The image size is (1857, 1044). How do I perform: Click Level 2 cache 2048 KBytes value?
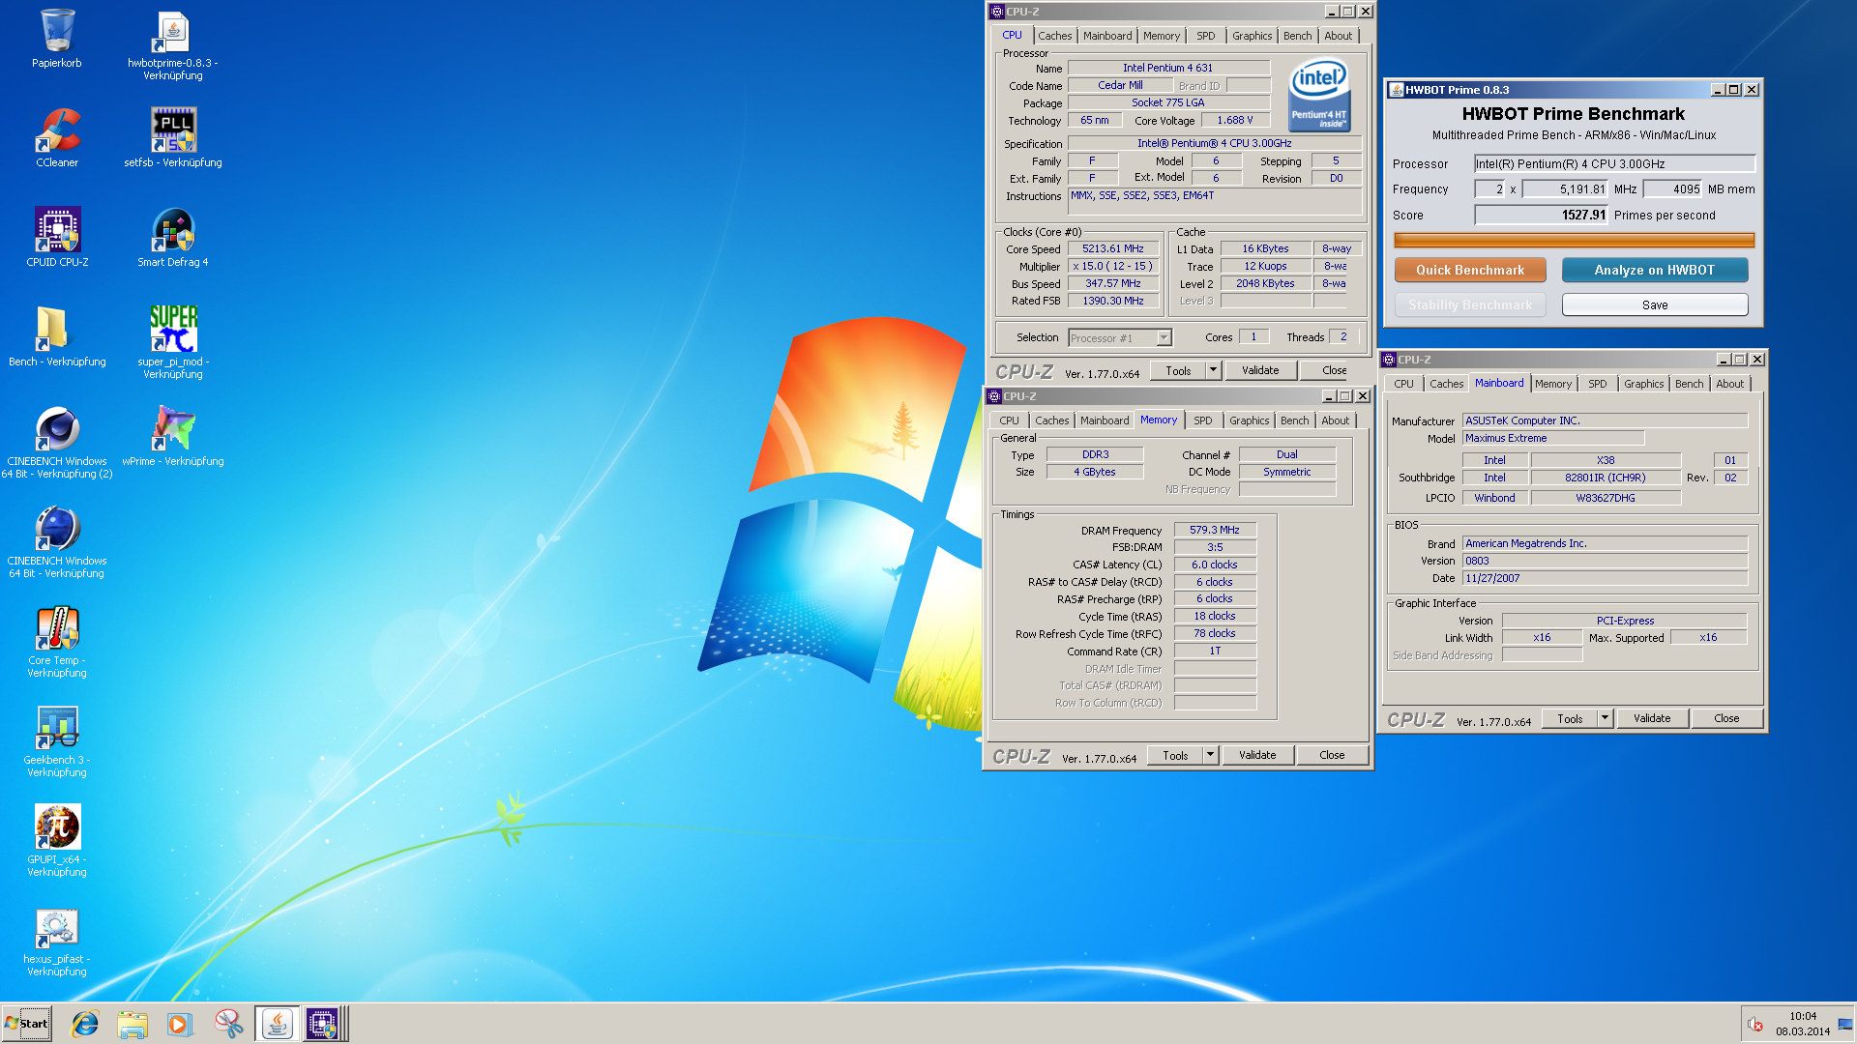coord(1265,283)
